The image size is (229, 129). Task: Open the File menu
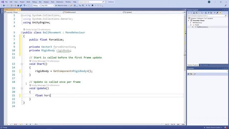click(6, 2)
